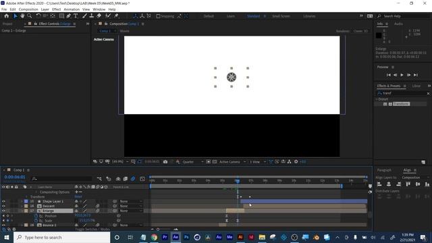Toggle the Composition panel lock
This screenshot has width=432, height=243.
tap(106, 24)
